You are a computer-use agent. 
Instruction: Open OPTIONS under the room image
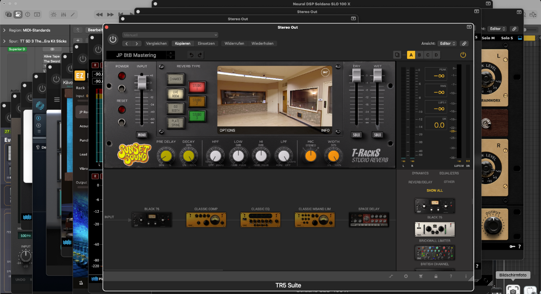point(227,130)
